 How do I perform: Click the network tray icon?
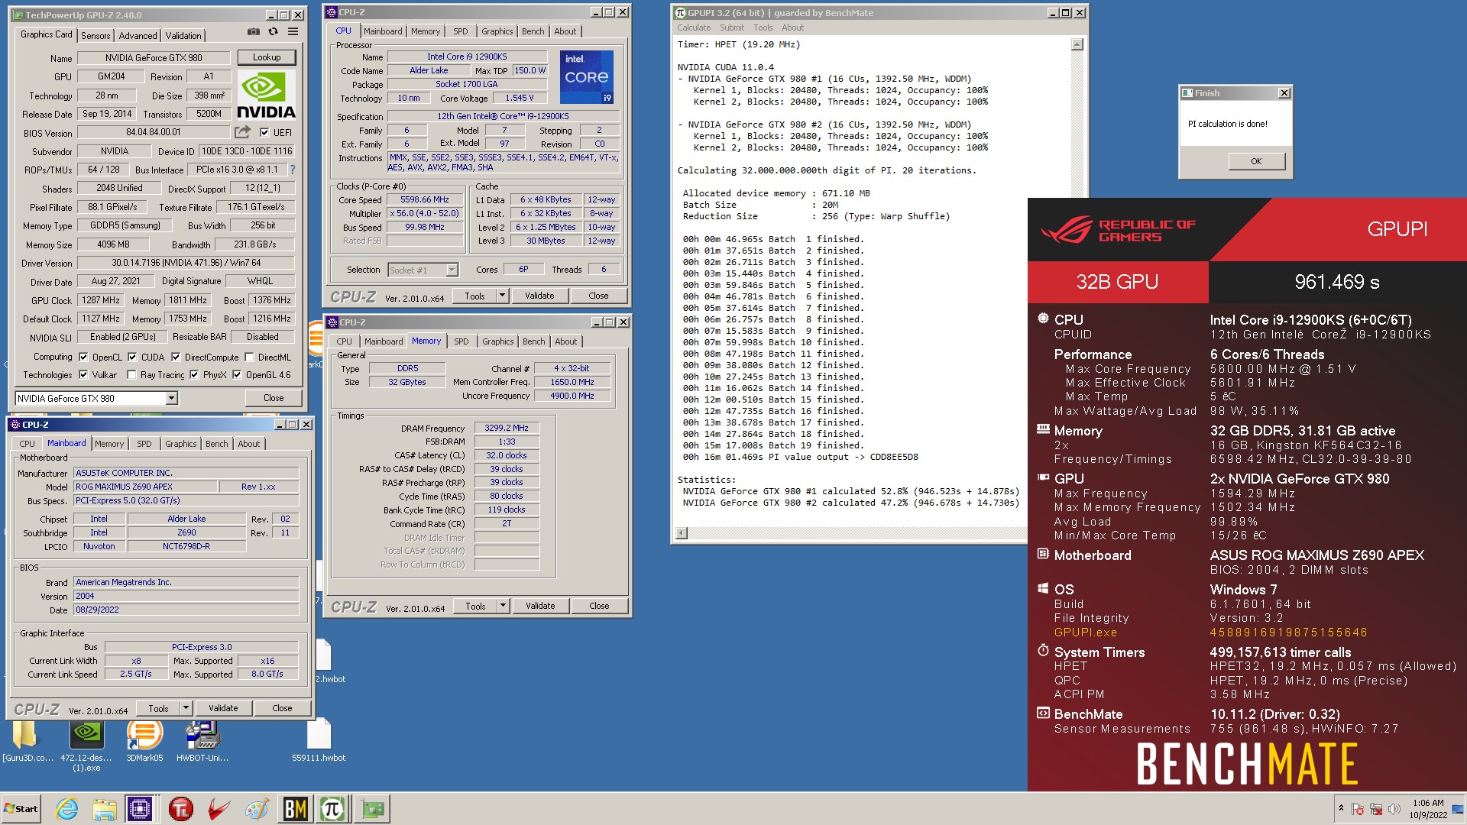coord(1377,809)
